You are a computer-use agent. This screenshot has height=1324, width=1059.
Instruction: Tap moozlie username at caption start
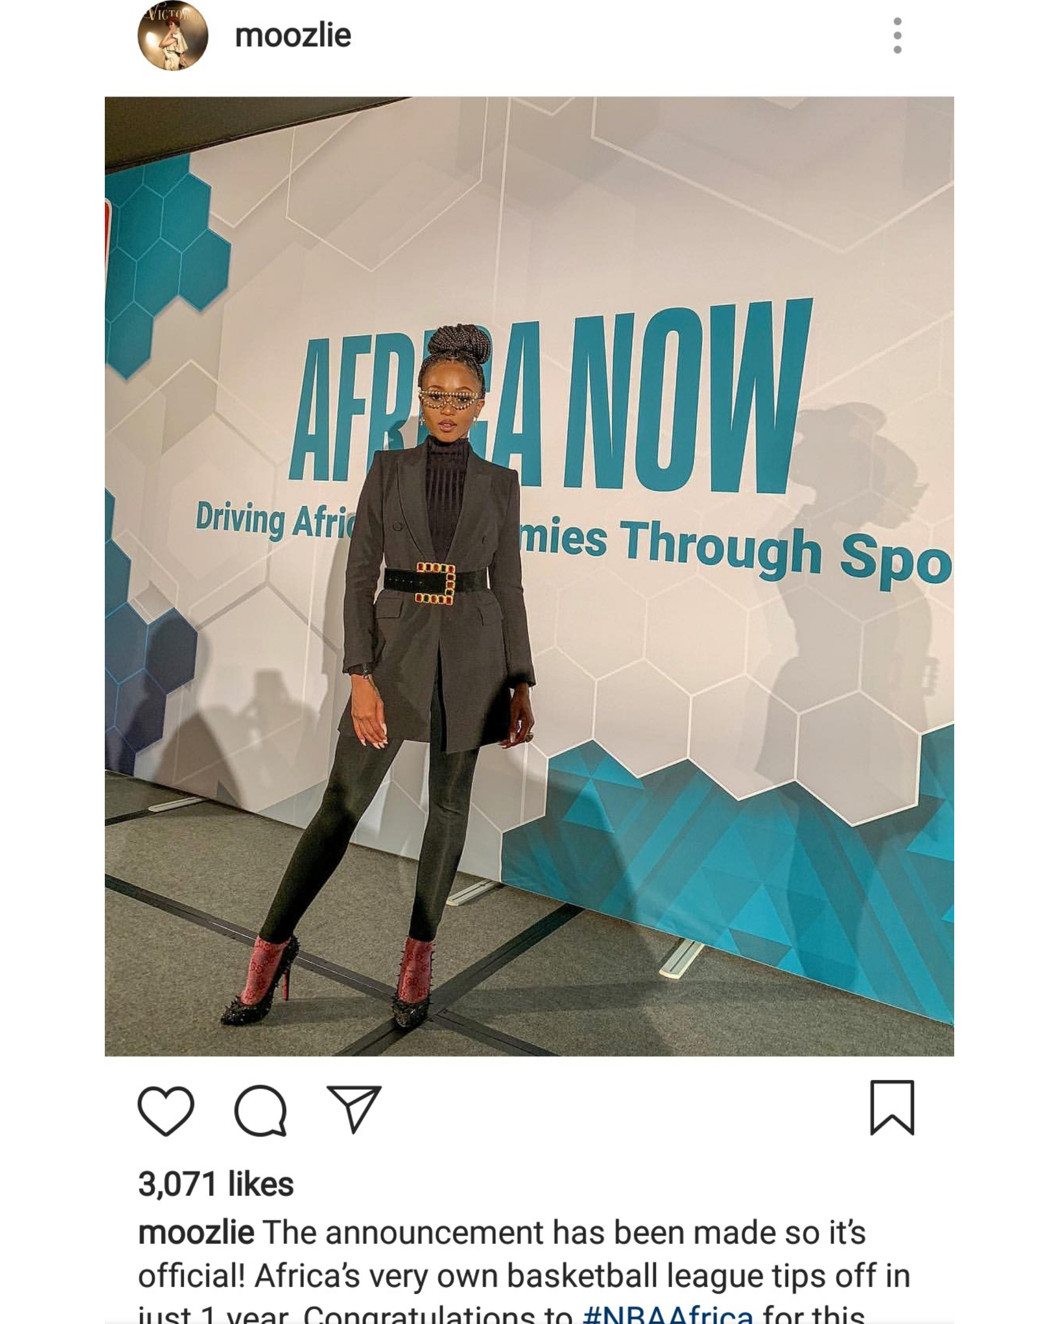click(196, 1232)
